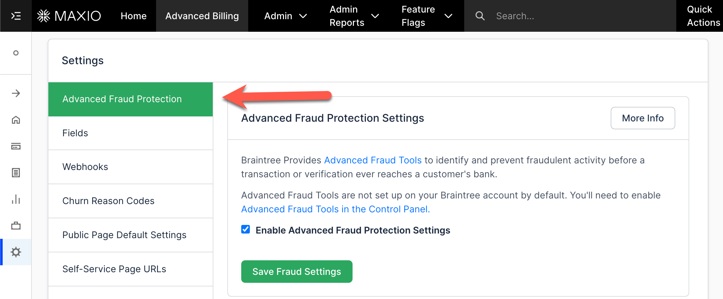Image resolution: width=723 pixels, height=299 pixels.
Task: Follow the Advanced Fraud Tools link
Action: point(373,160)
